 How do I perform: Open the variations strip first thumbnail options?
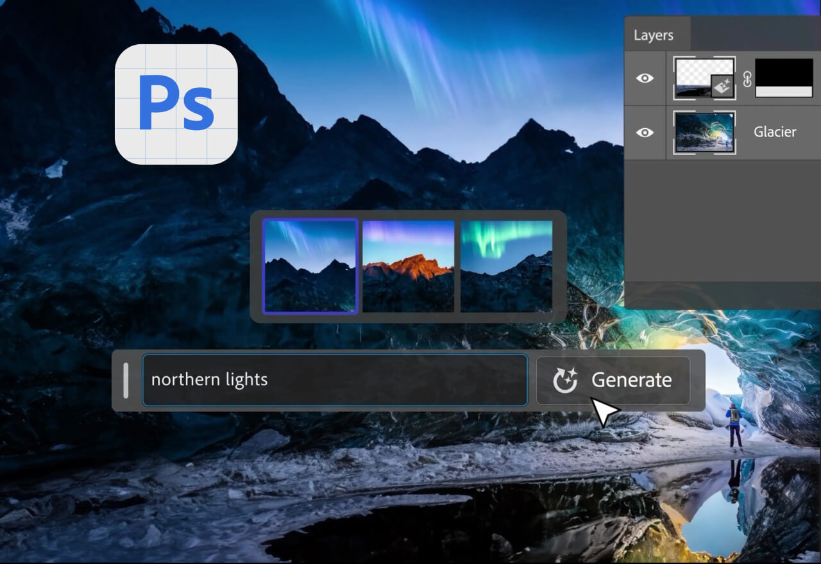coord(310,265)
